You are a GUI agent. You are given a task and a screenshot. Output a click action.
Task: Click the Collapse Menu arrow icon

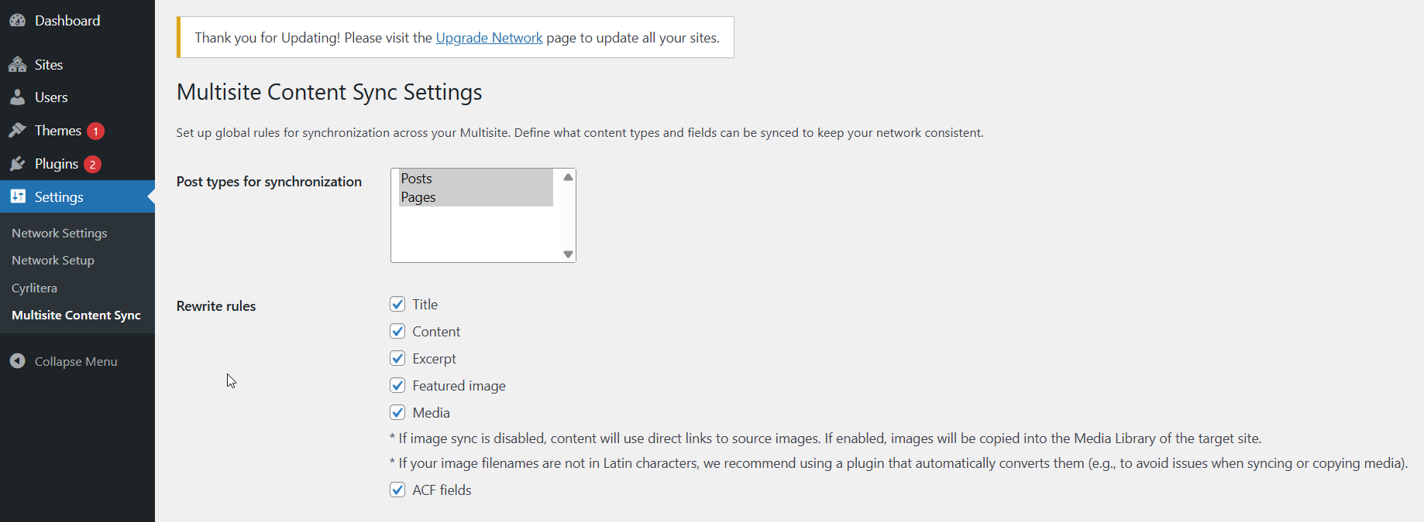point(18,361)
